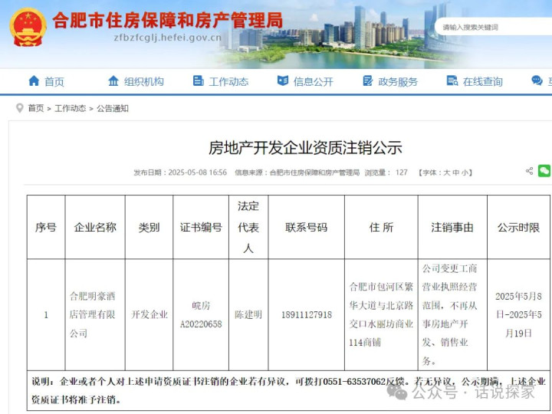Click the building icon beside 组织机构
The image size is (552, 414).
(x=113, y=81)
